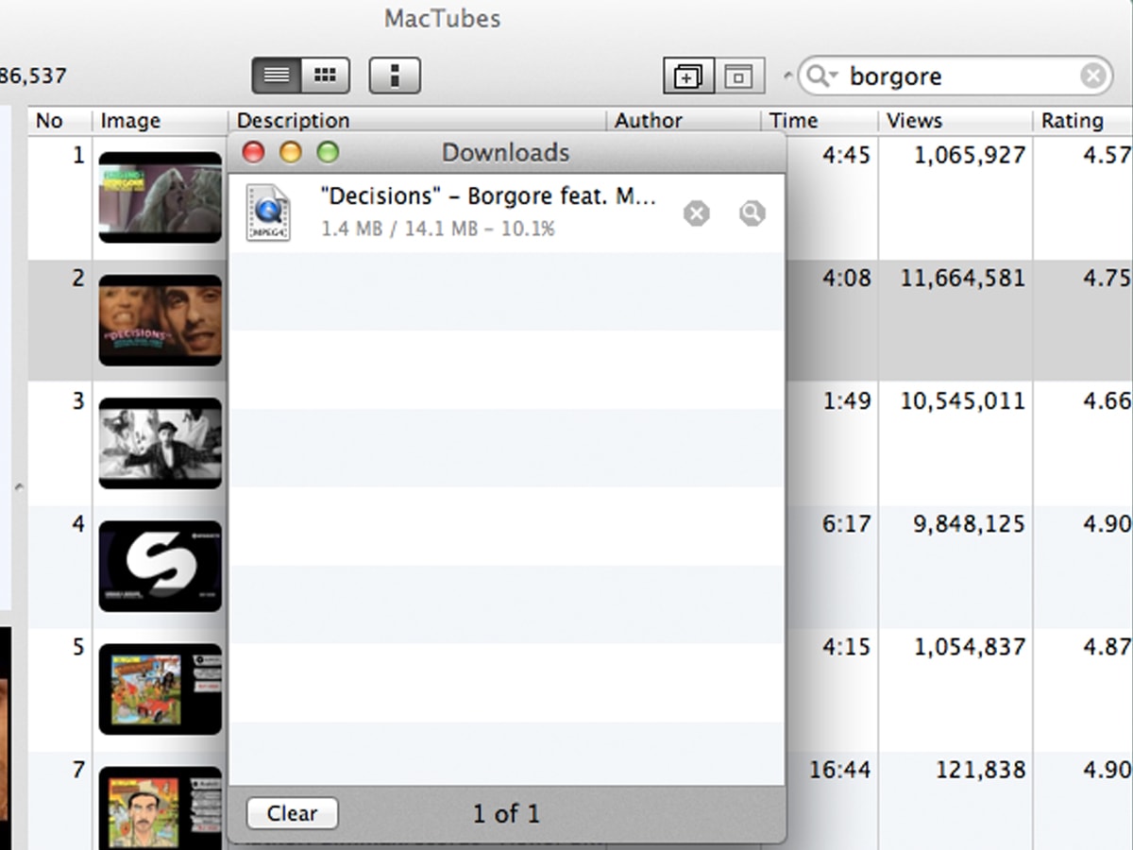Collapse the sidebar with the left-edge chevron
This screenshot has height=850, width=1133.
[17, 487]
